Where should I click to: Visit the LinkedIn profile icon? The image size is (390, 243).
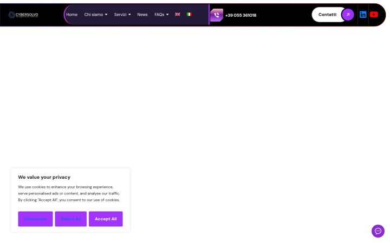pos(363,15)
